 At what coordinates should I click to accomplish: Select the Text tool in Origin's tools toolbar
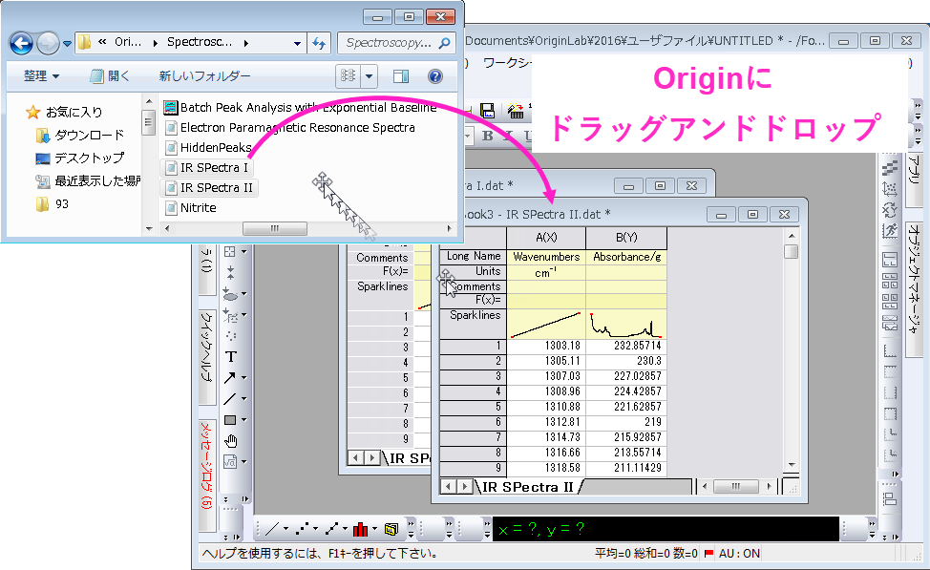tap(231, 356)
